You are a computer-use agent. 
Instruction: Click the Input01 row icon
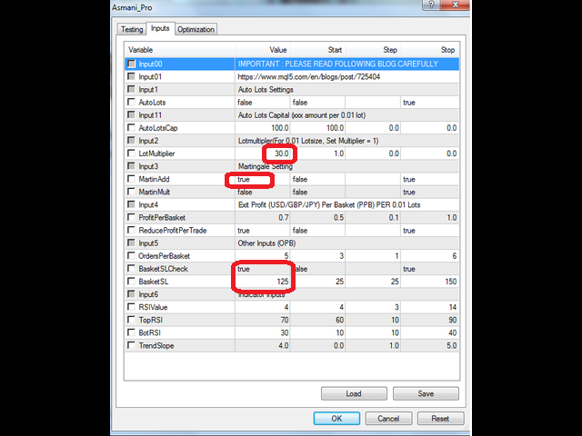point(131,76)
